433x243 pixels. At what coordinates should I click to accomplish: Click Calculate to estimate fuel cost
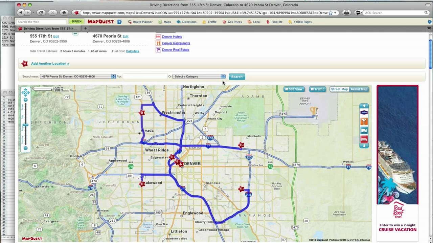tap(132, 51)
